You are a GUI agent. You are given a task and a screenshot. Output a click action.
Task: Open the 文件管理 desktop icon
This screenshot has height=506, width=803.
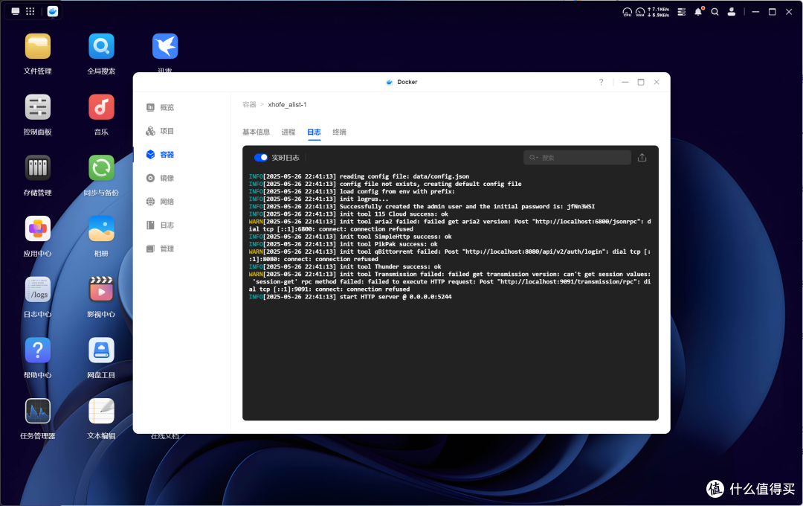(x=37, y=47)
